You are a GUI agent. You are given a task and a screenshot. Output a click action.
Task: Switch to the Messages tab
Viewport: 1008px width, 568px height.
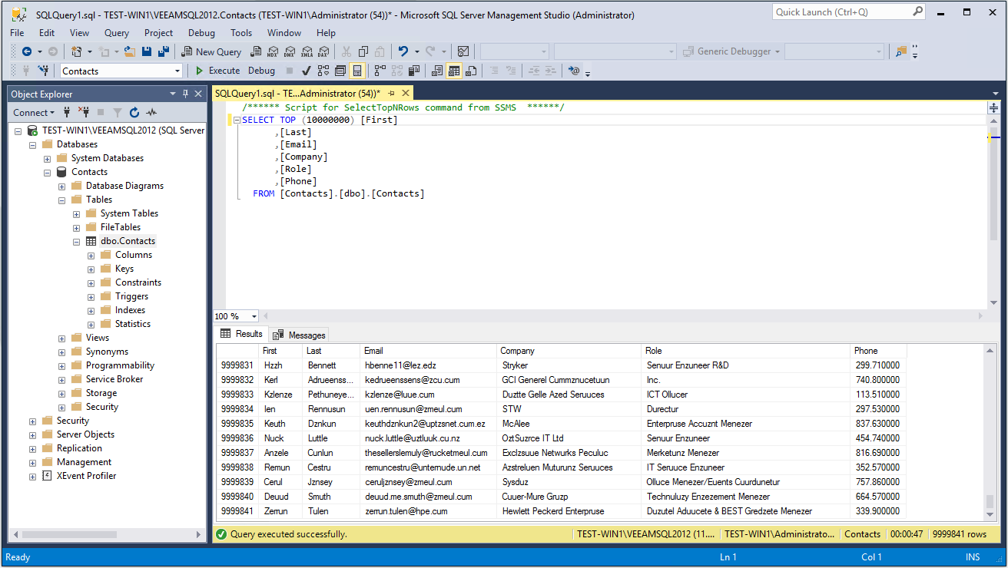(300, 335)
